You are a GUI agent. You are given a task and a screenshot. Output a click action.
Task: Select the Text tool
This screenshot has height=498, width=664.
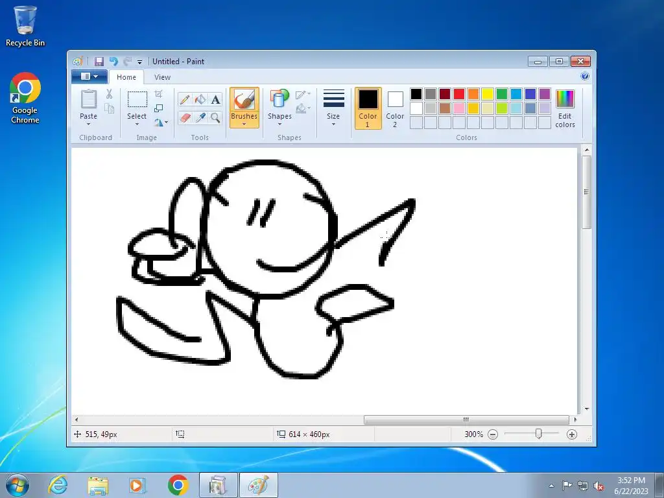click(x=215, y=99)
